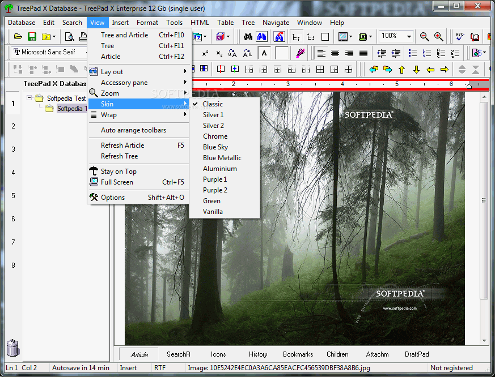The image size is (495, 377).
Task: Decrease indent icon
Action: (382, 53)
